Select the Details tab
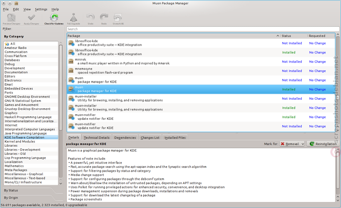 pyautogui.click(x=74, y=137)
